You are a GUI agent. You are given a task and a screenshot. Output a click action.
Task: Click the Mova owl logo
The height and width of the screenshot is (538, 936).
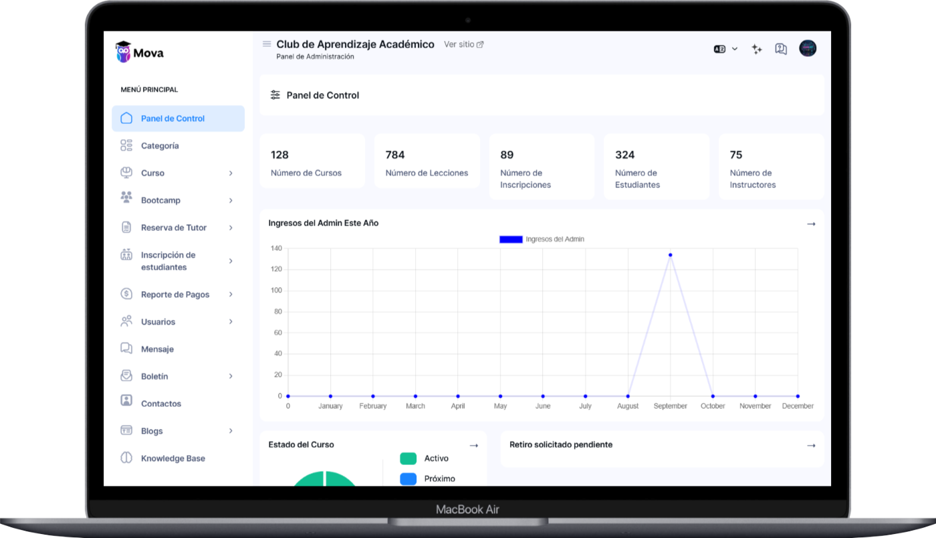[123, 52]
